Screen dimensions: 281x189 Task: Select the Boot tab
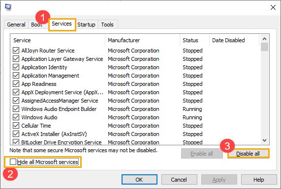pyautogui.click(x=36, y=25)
